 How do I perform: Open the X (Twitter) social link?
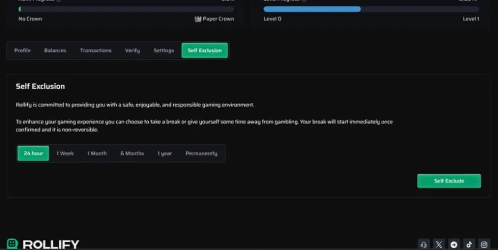[x=439, y=244]
